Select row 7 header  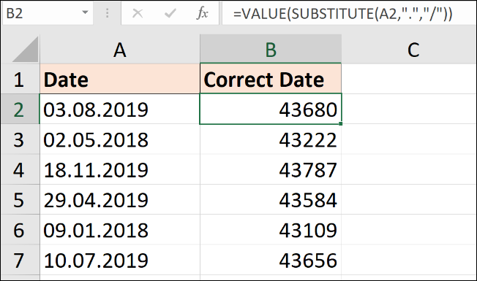coord(20,260)
